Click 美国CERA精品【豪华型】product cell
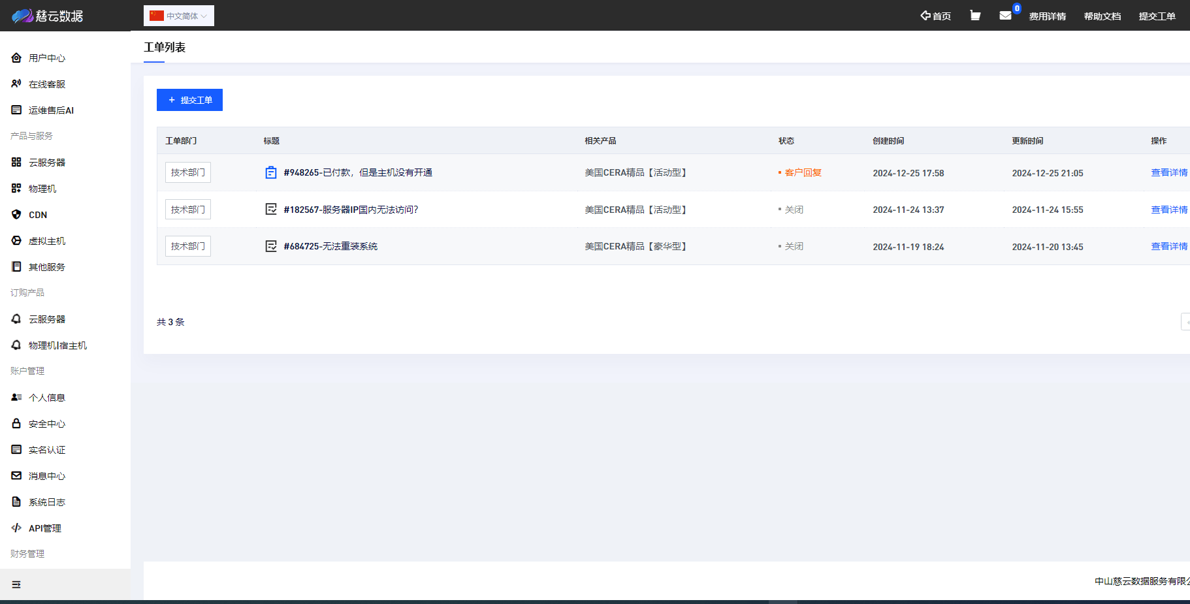The height and width of the screenshot is (604, 1190). click(x=637, y=246)
